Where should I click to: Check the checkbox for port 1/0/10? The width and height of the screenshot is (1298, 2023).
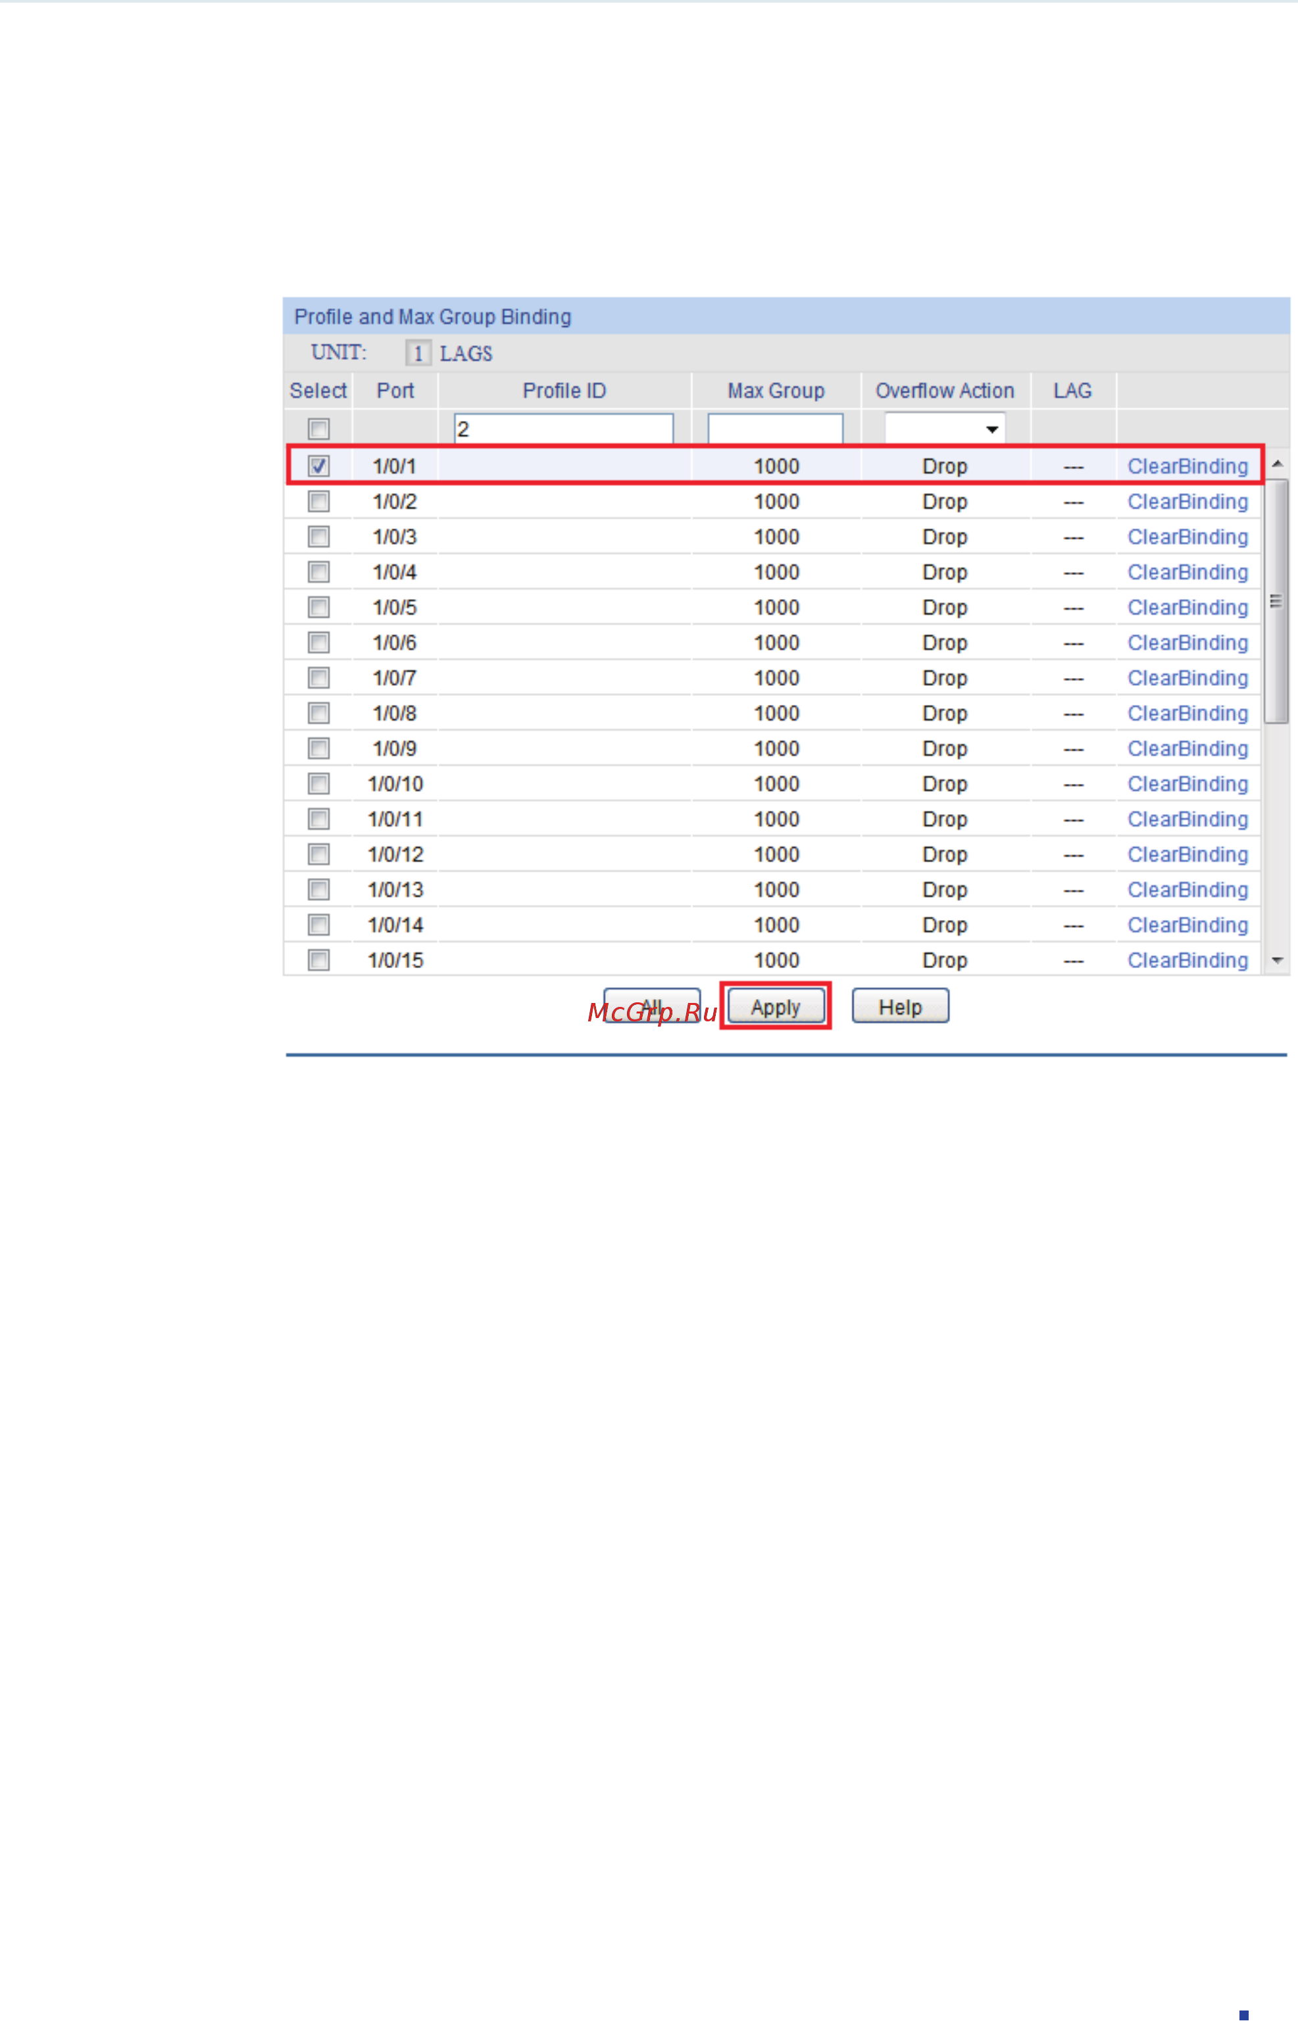[x=318, y=785]
